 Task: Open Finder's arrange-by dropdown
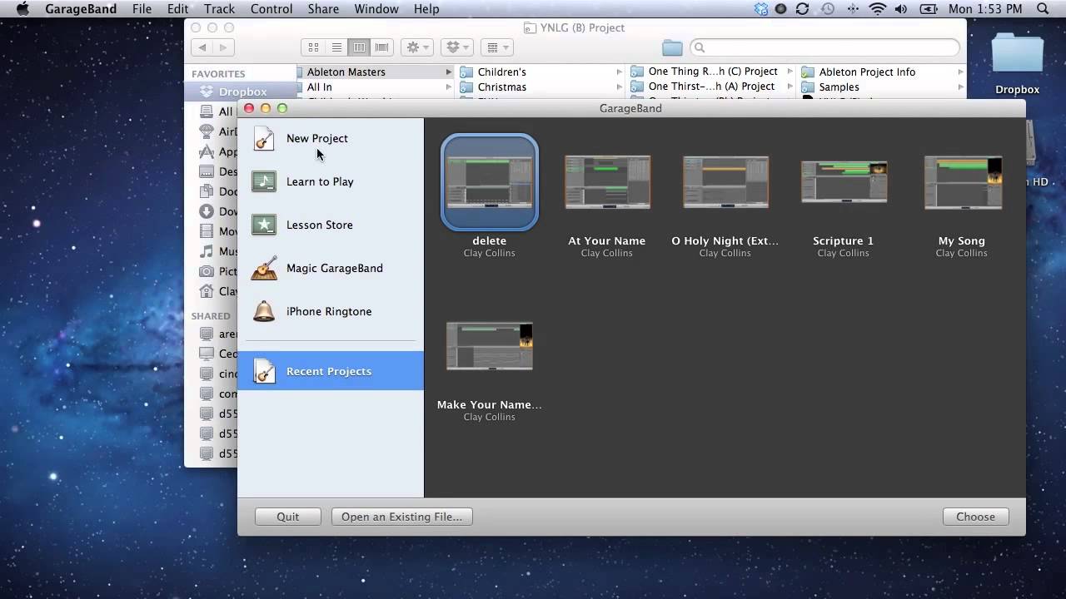tap(496, 47)
